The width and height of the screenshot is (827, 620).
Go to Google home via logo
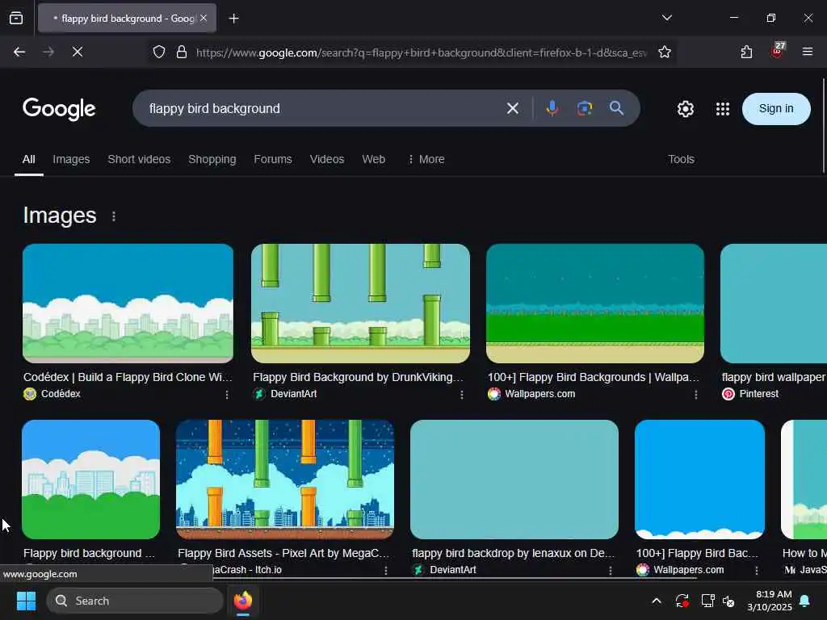click(x=59, y=109)
